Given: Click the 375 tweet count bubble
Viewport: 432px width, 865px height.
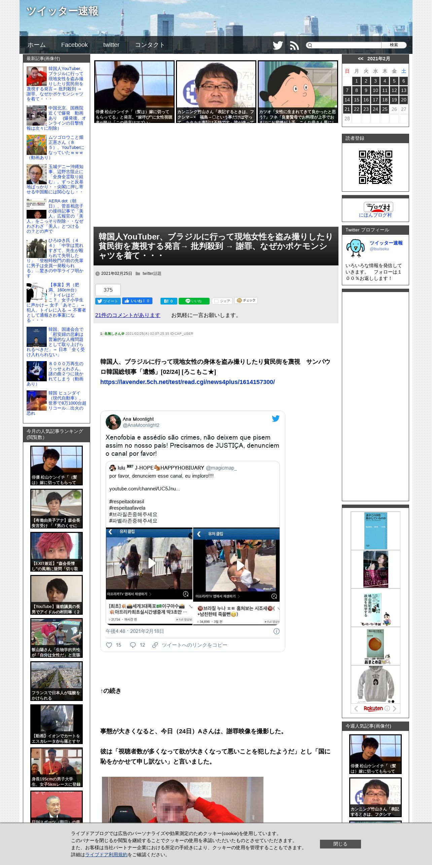Looking at the screenshot, I should (108, 290).
